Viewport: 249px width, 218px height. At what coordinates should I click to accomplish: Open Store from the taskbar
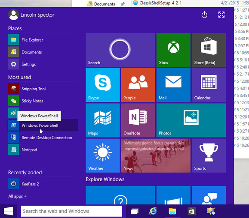(191, 211)
